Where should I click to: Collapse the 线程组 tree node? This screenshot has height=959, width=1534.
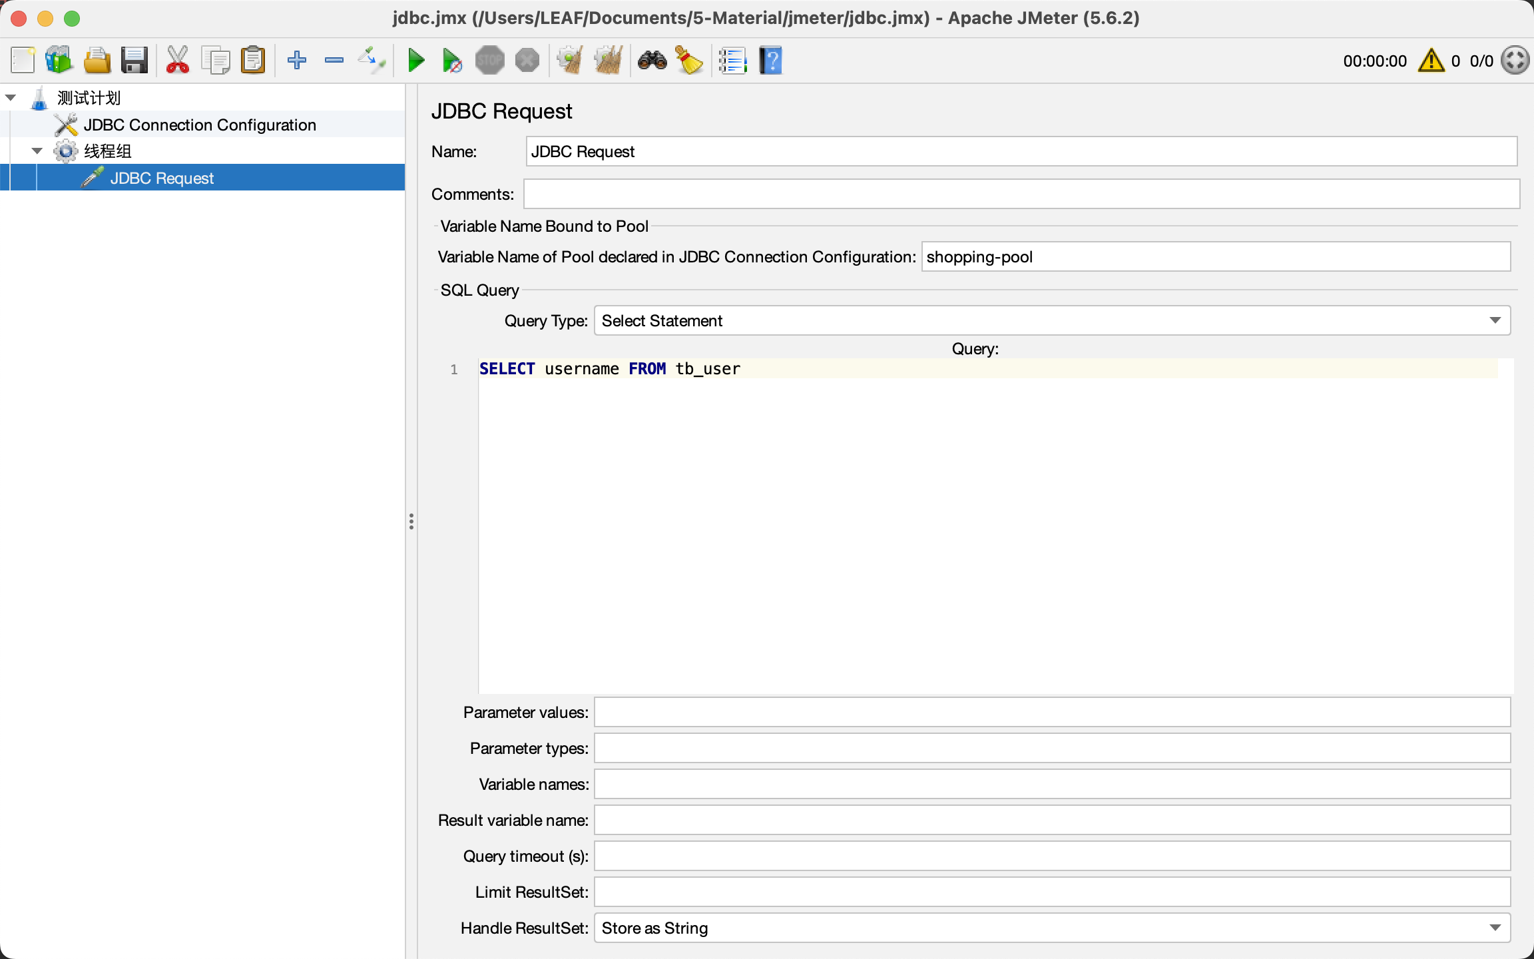coord(37,151)
